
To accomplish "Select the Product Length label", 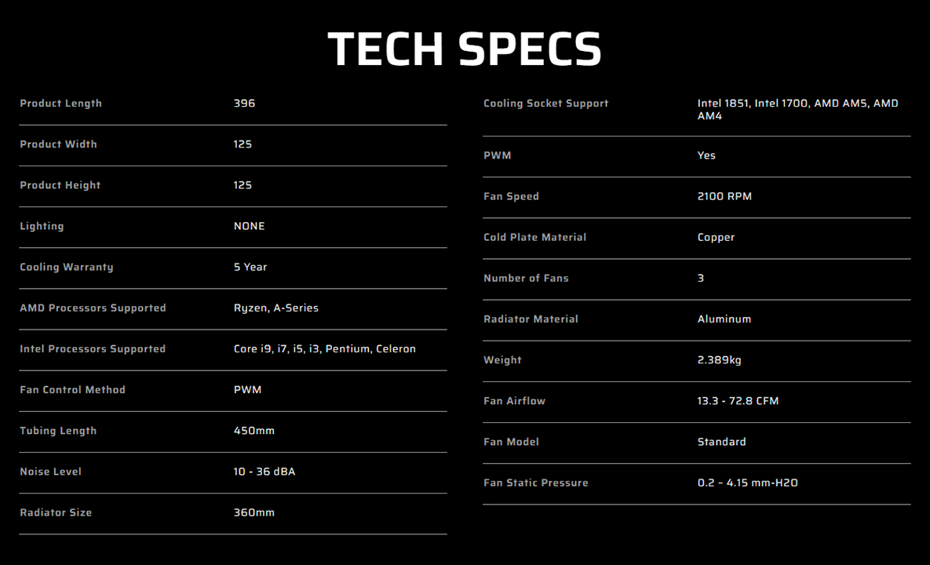I will click(61, 103).
